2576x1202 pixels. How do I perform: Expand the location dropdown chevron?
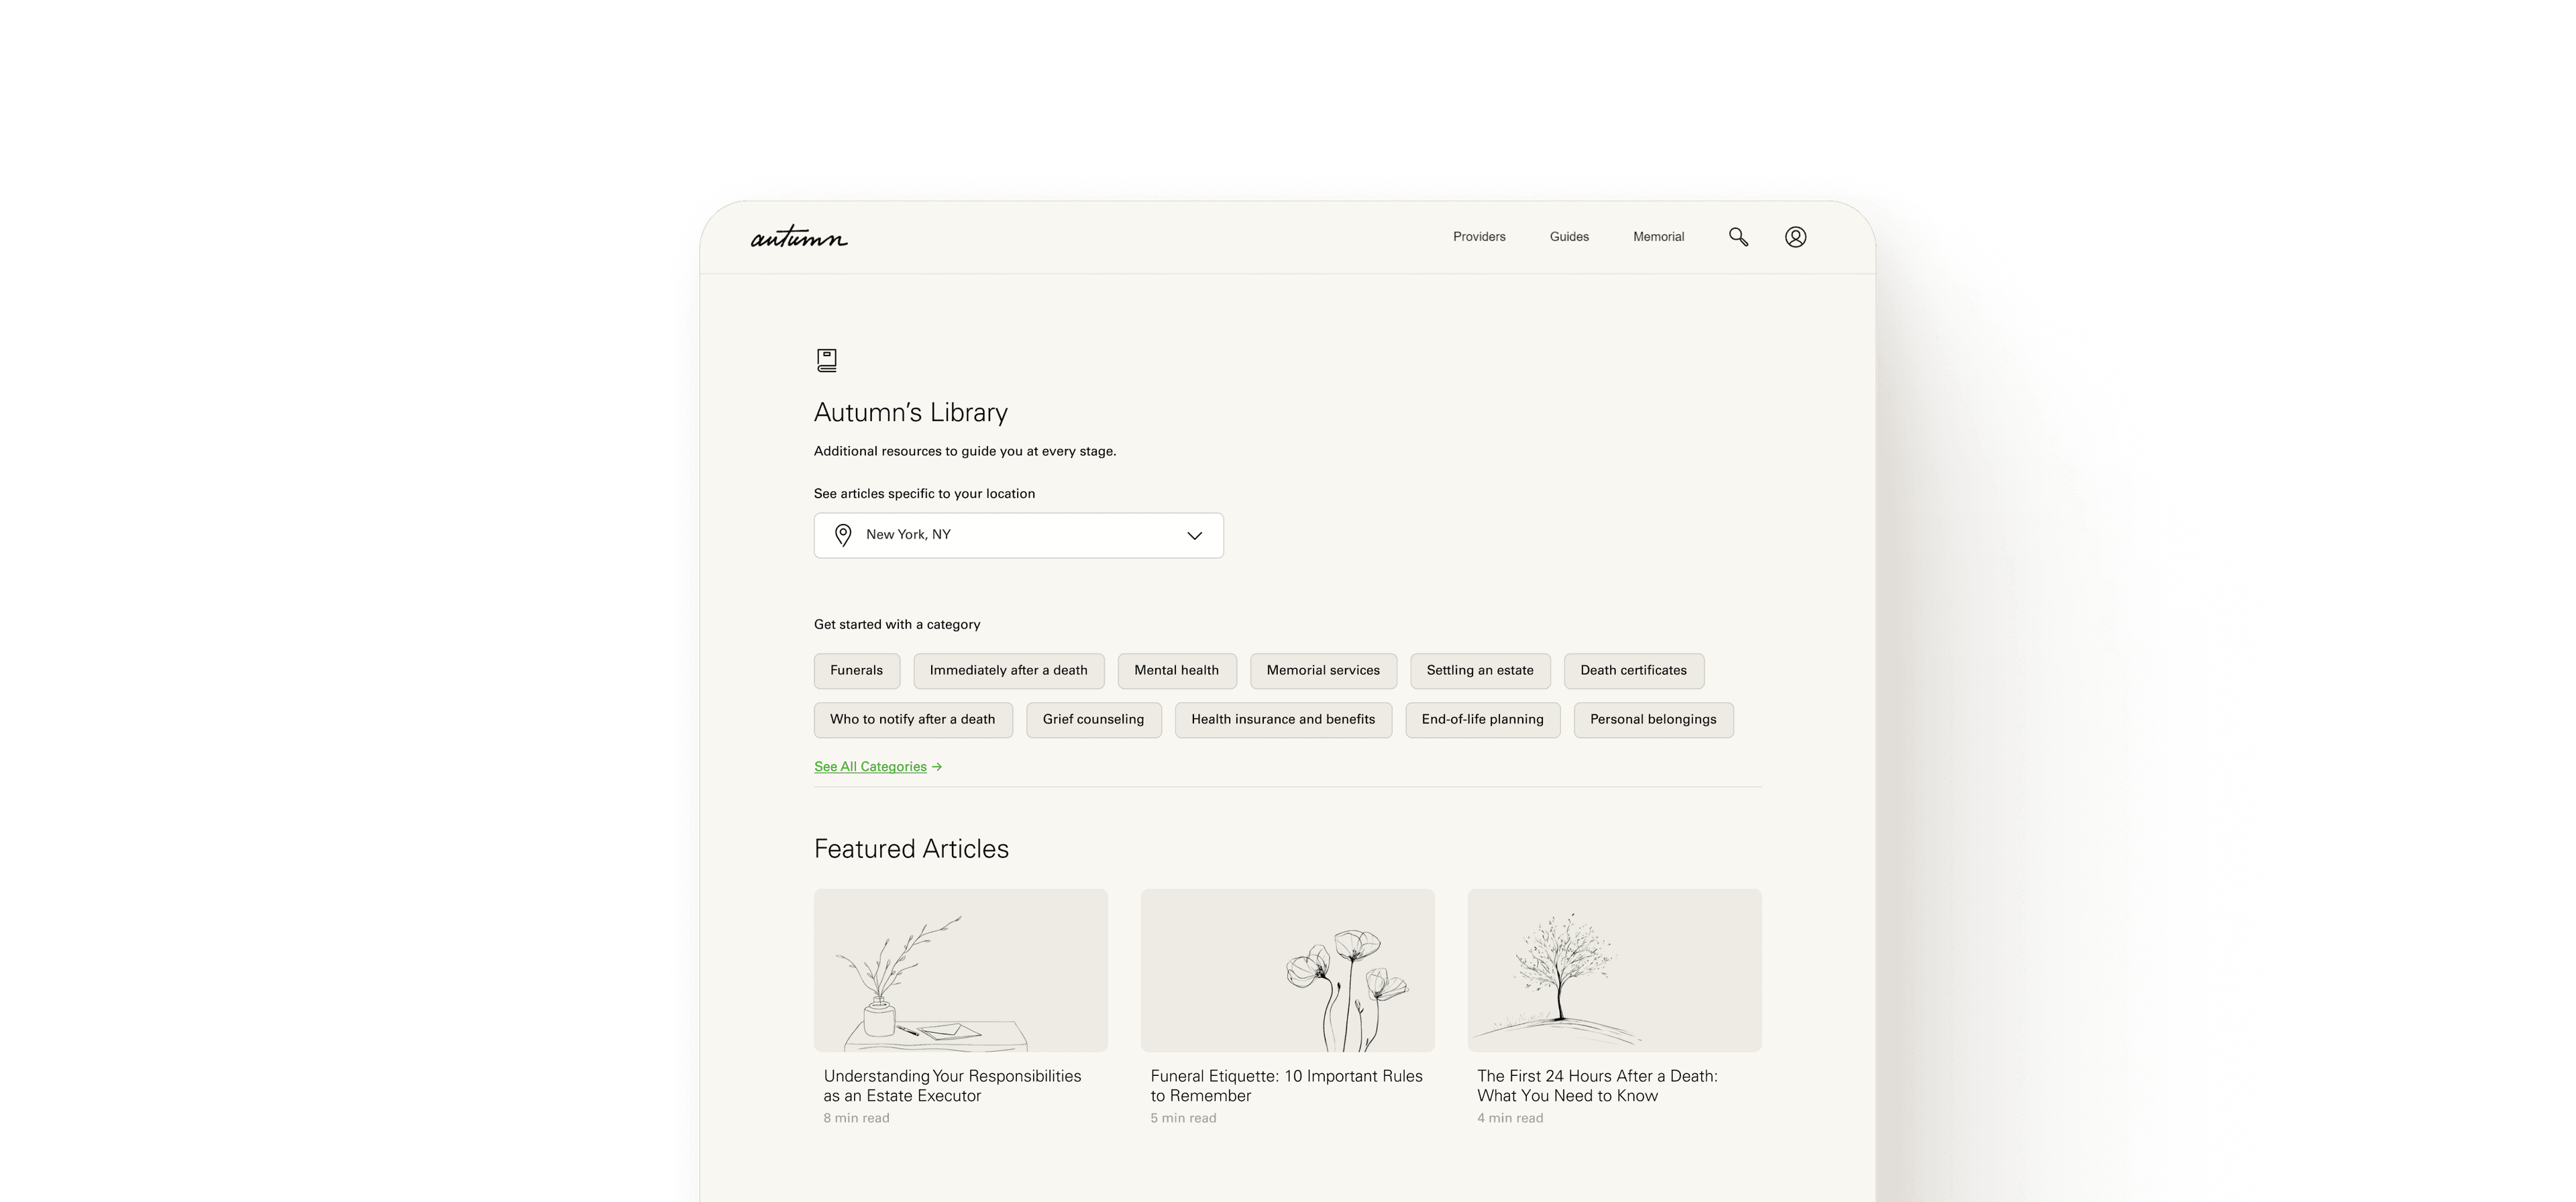1194,536
